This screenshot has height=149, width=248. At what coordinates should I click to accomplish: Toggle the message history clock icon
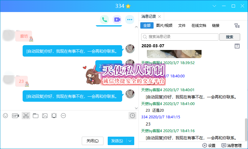coord(132,116)
